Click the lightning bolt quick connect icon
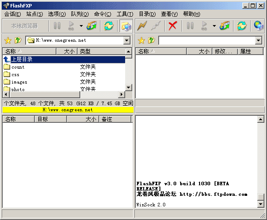 [142, 26]
